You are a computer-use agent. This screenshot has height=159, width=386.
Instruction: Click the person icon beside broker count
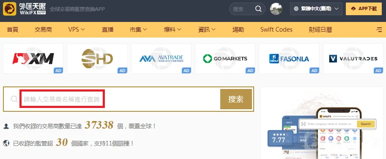[6, 127]
